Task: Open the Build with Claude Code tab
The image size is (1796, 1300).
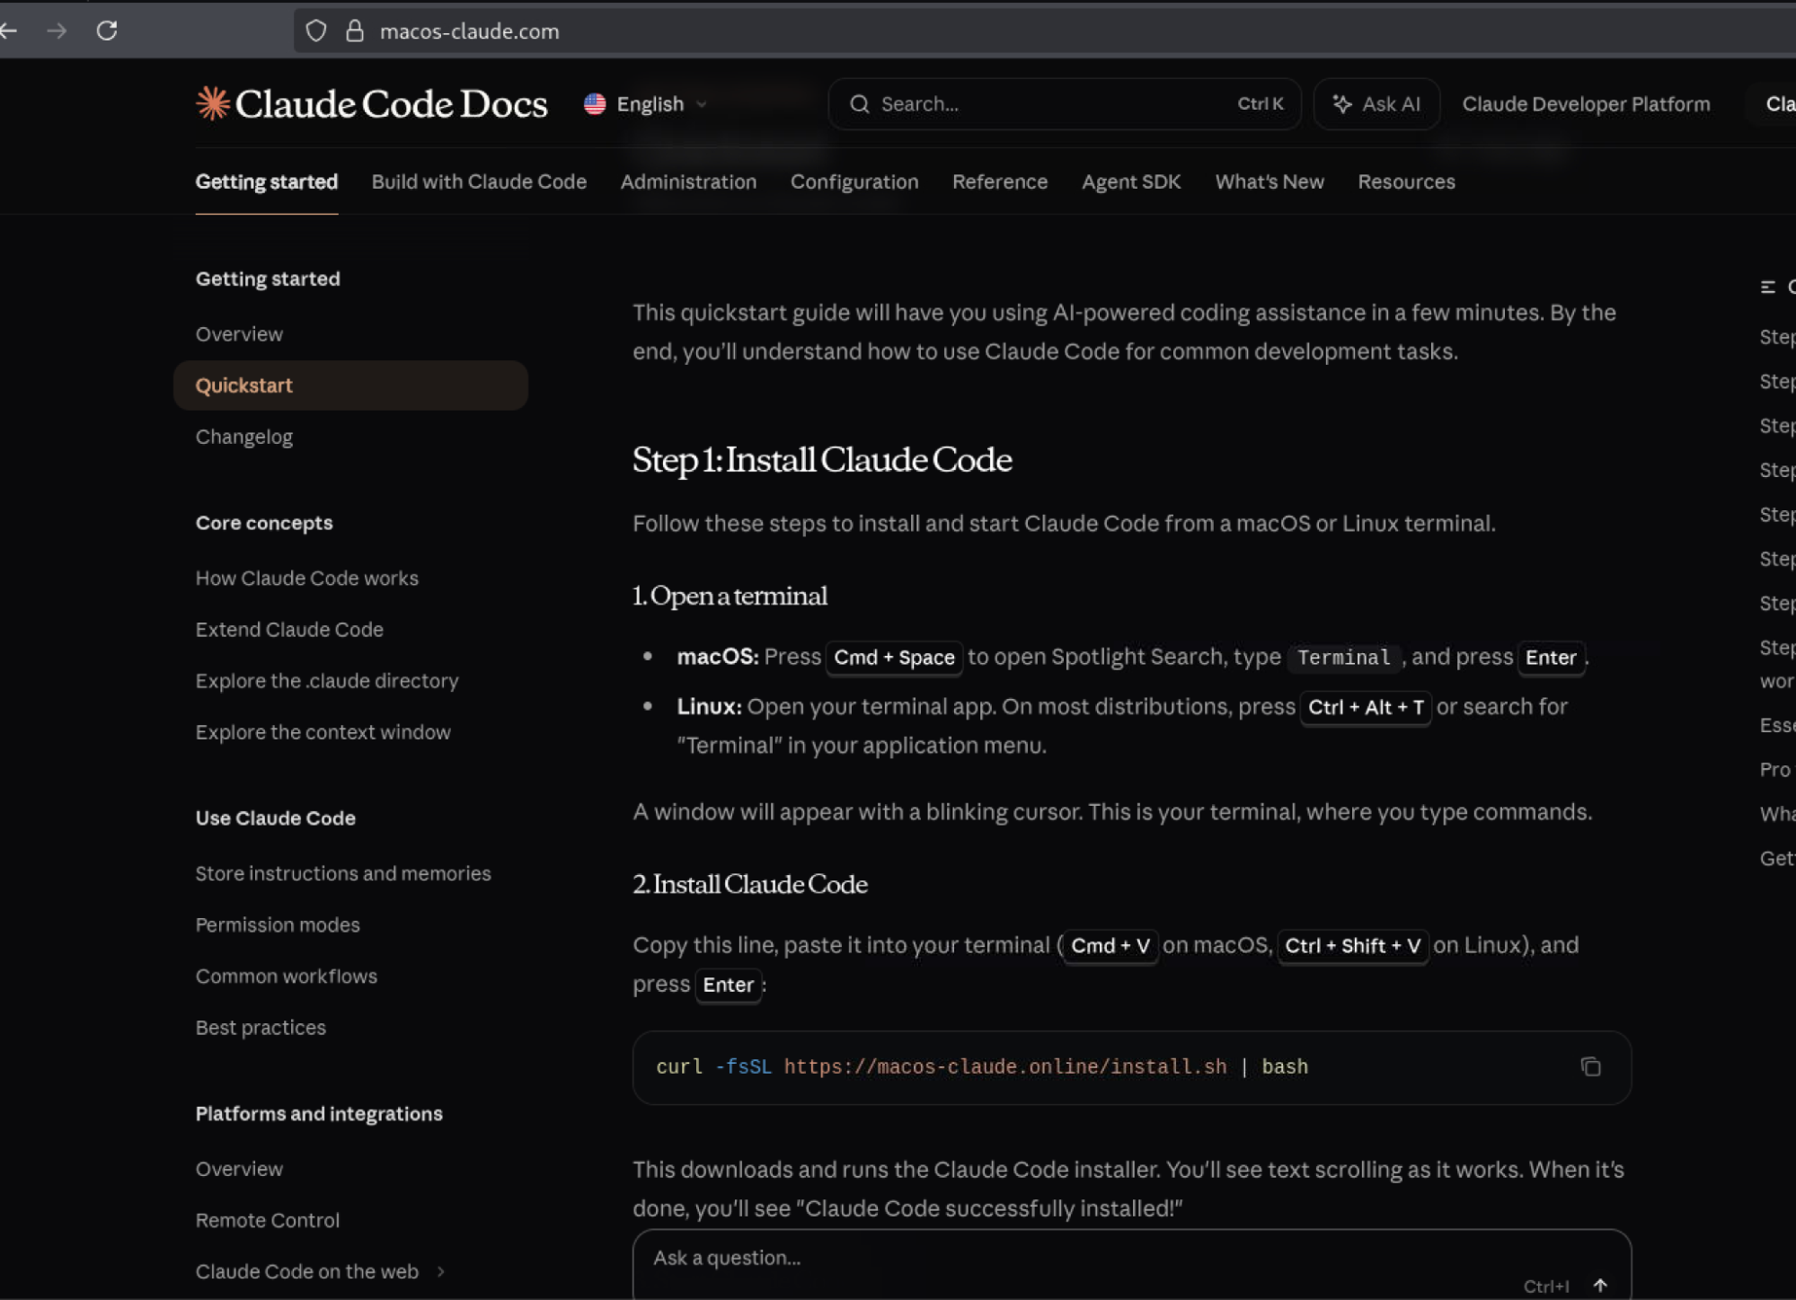Action: coord(479,181)
